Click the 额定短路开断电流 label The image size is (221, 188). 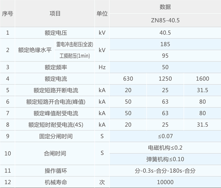[55, 90]
